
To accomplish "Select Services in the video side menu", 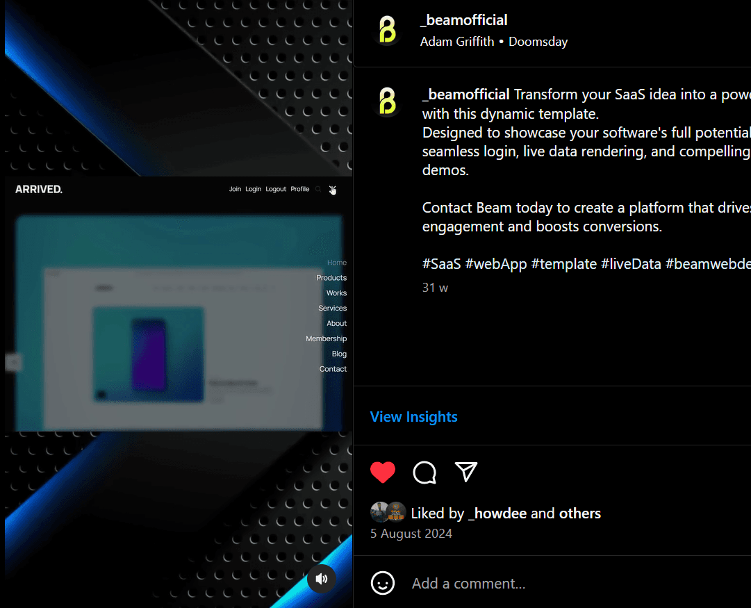I will tap(332, 308).
